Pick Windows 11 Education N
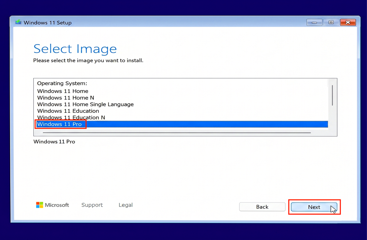This screenshot has height=240, width=367. [71, 117]
